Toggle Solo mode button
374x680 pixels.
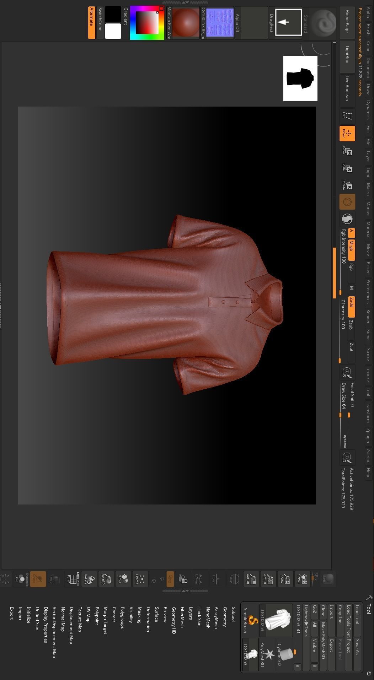pos(21,579)
